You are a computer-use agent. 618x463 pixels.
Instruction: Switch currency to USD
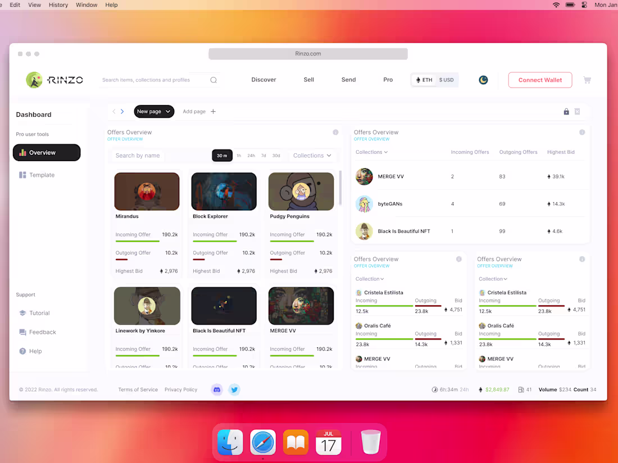click(x=446, y=80)
